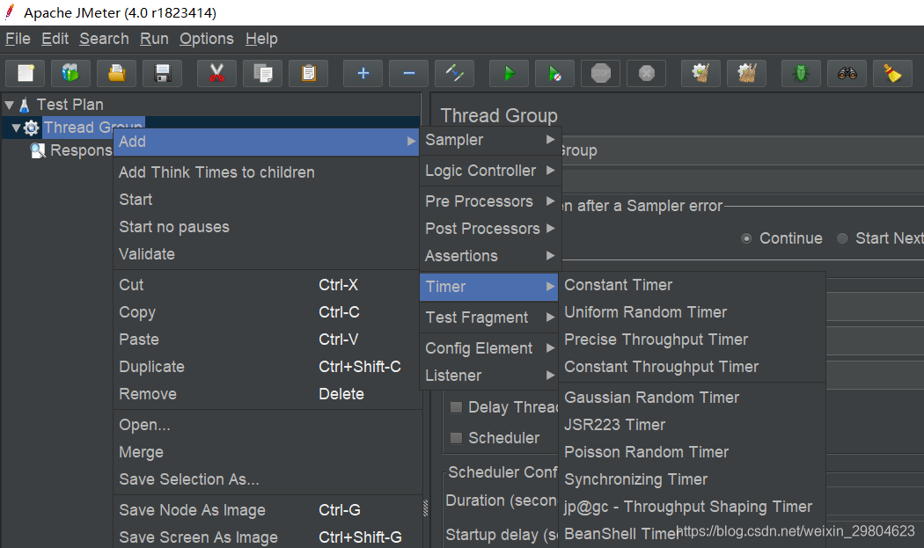Collapse the Test Plan tree node
This screenshot has width=924, height=548.
10,105
